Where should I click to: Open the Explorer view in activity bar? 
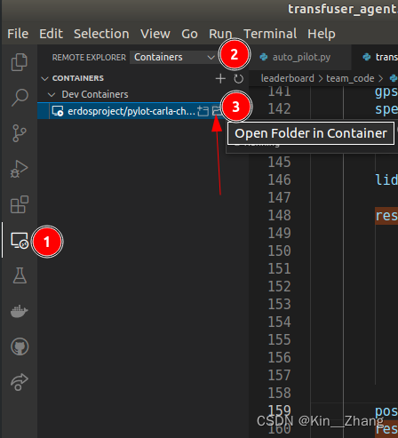pyautogui.click(x=20, y=62)
